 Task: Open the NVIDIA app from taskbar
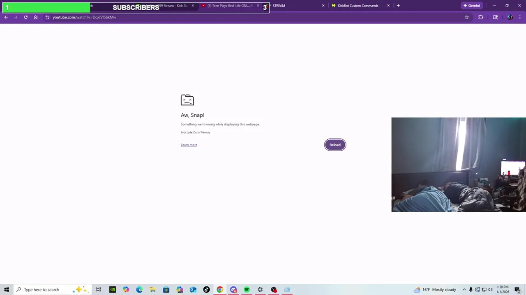113,290
